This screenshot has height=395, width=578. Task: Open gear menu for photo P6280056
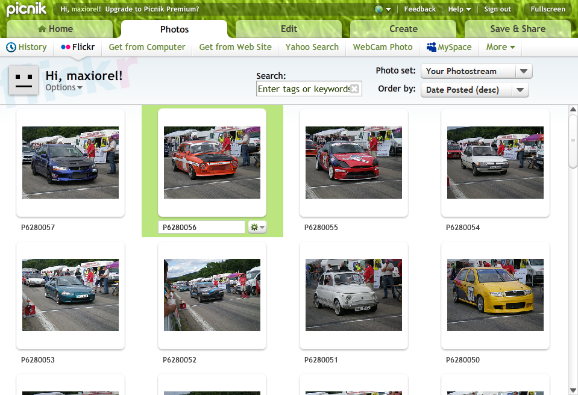[257, 227]
